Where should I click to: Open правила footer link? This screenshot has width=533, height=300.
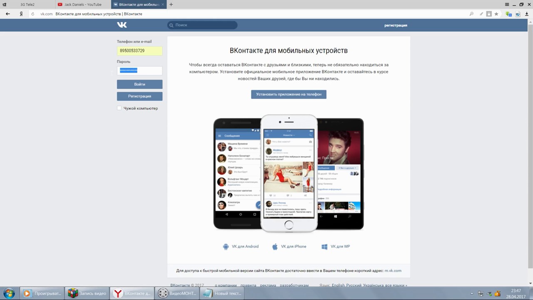248,285
